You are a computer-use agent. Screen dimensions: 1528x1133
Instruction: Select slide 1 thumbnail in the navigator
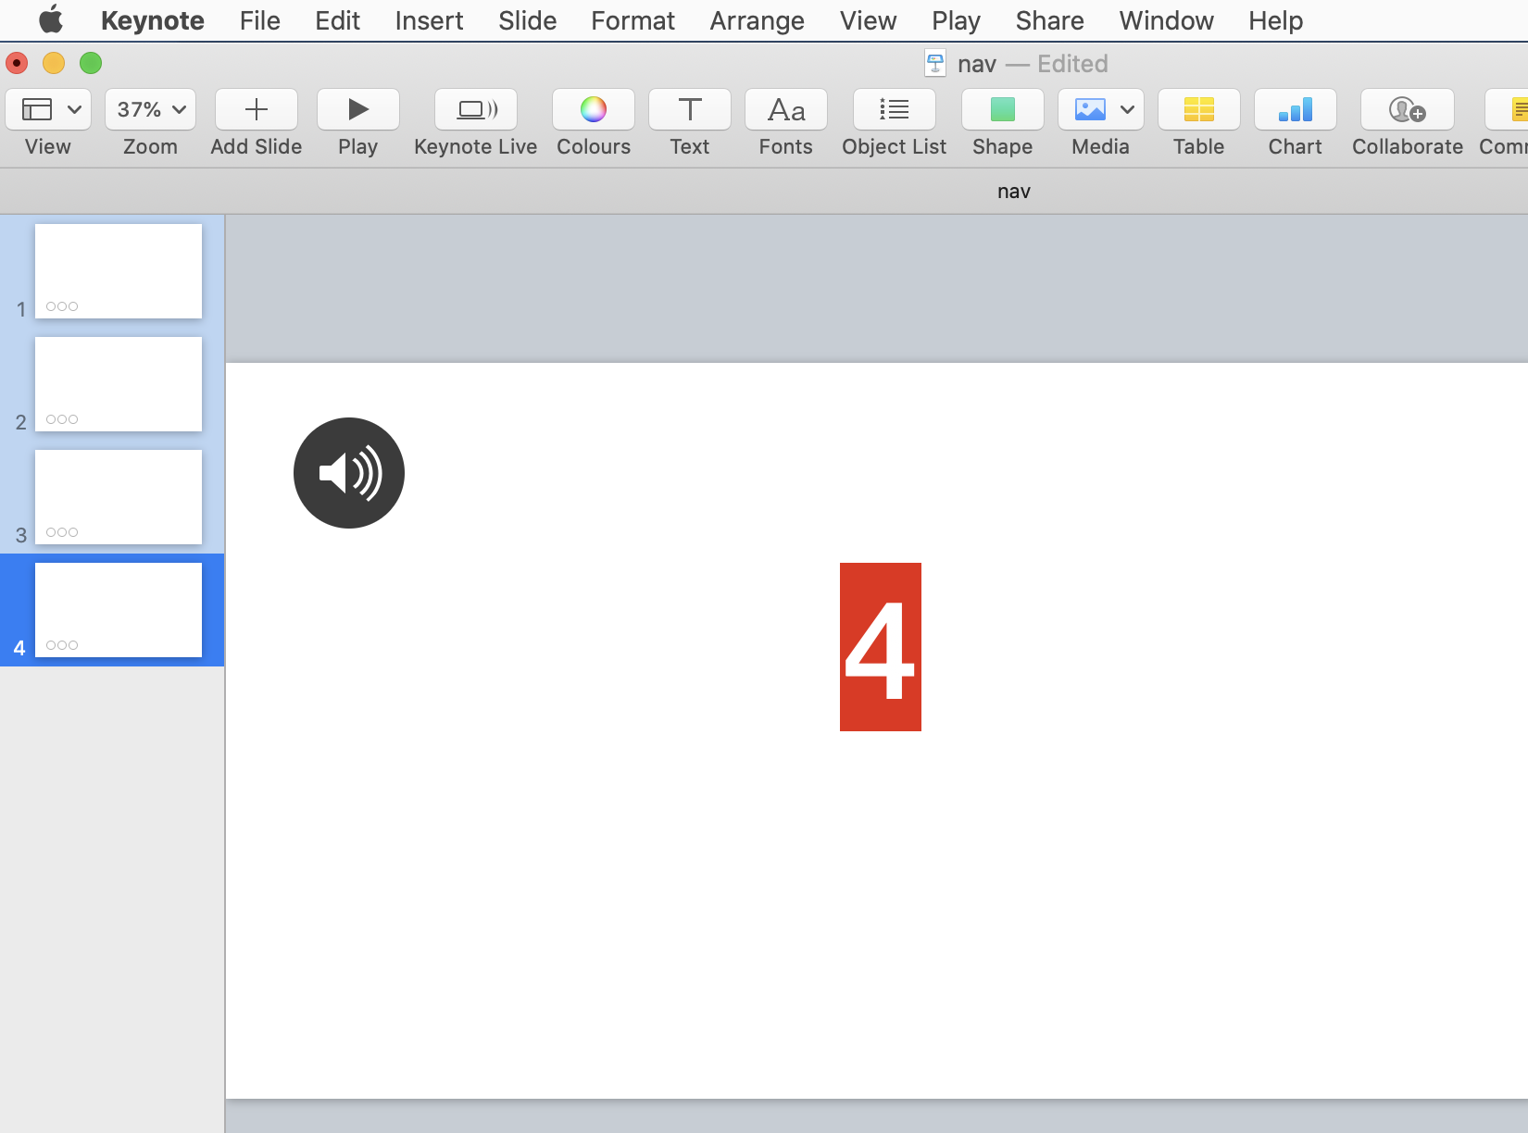(119, 271)
